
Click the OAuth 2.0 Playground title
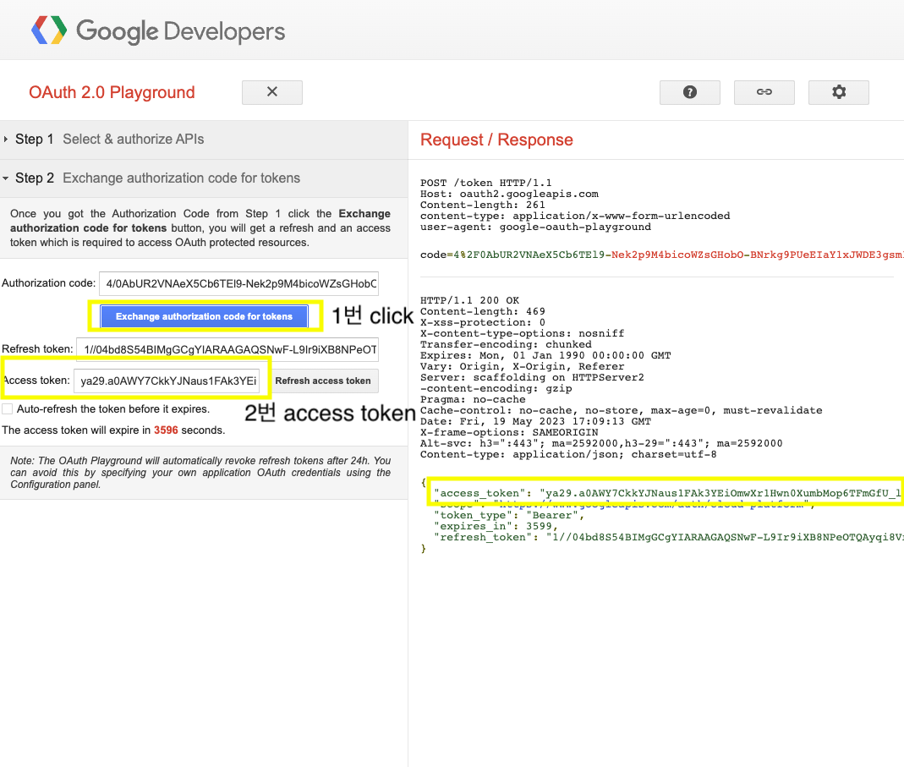112,92
